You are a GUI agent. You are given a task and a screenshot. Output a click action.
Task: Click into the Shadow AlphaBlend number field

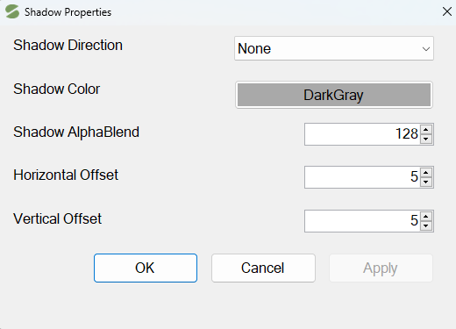click(362, 134)
